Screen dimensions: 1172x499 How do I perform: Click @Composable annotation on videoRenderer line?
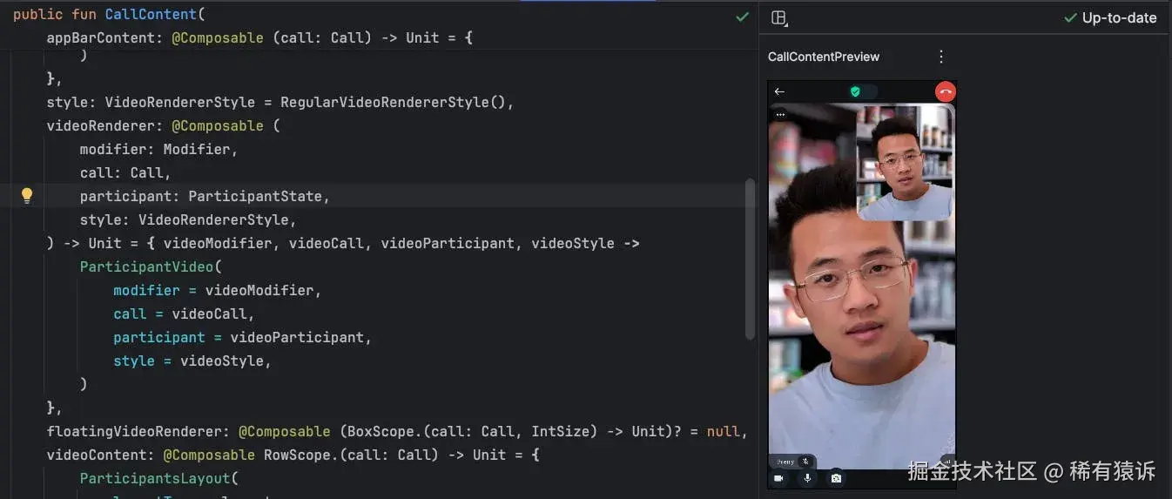(x=218, y=125)
